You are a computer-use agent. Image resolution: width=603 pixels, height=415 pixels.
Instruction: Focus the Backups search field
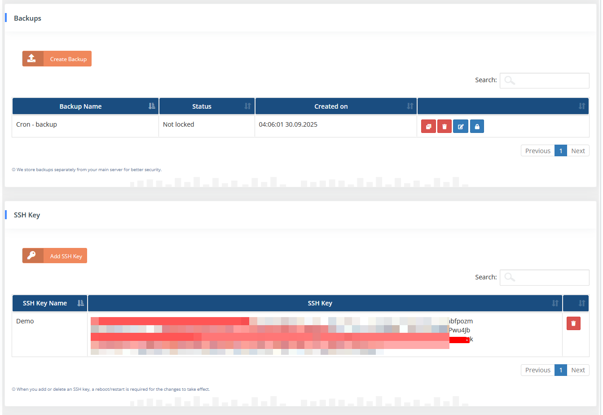[544, 80]
